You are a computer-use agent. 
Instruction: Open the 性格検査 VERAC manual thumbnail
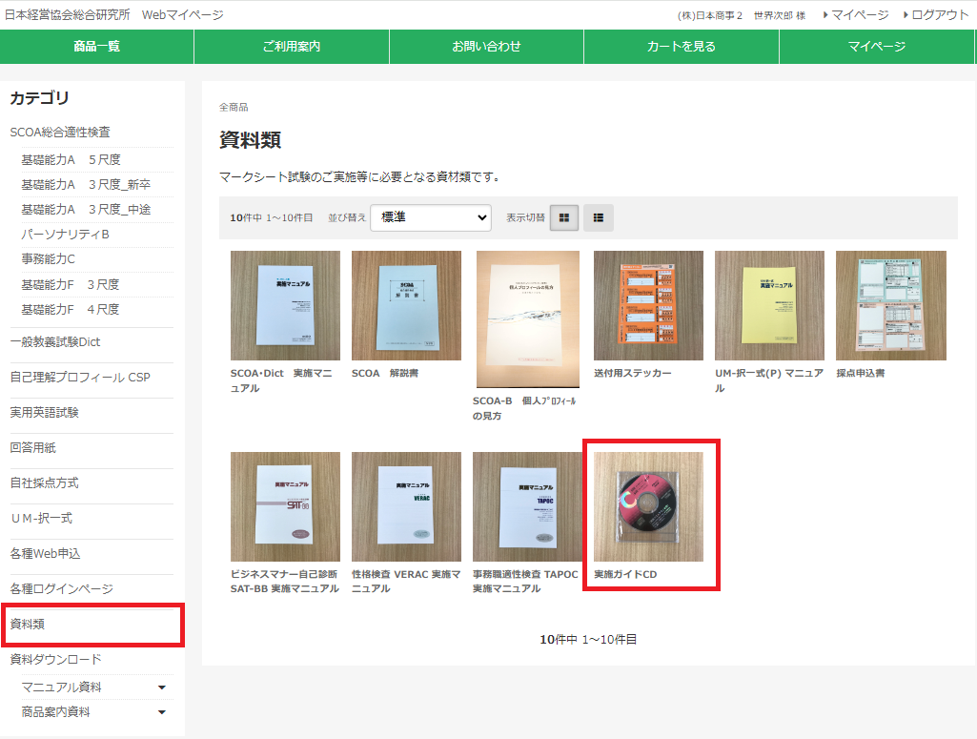tap(406, 506)
